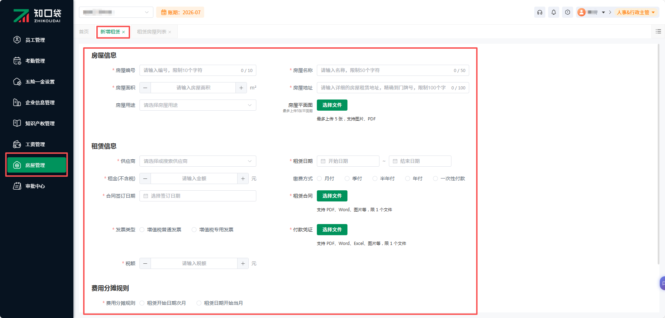Viewport: 665px width, 318px height.
Task: Click the 请输入房屋面积 number field
Action: click(193, 88)
